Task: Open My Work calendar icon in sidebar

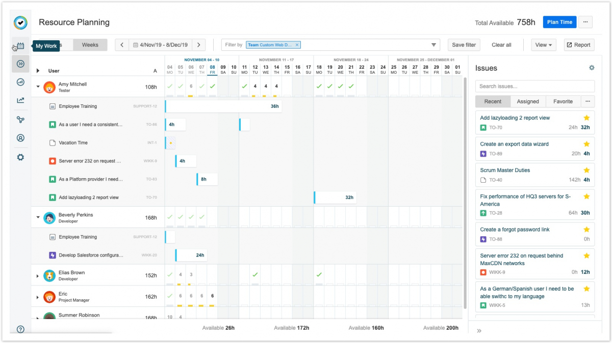Action: pos(20,46)
